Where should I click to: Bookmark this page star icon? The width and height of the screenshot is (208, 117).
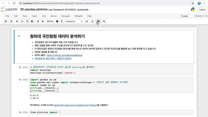[193, 3]
